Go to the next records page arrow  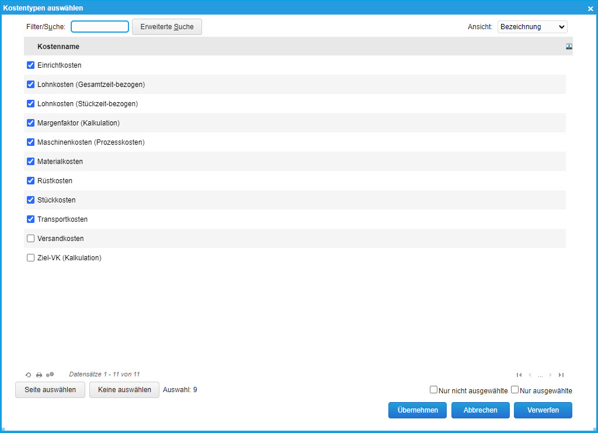pyautogui.click(x=551, y=375)
